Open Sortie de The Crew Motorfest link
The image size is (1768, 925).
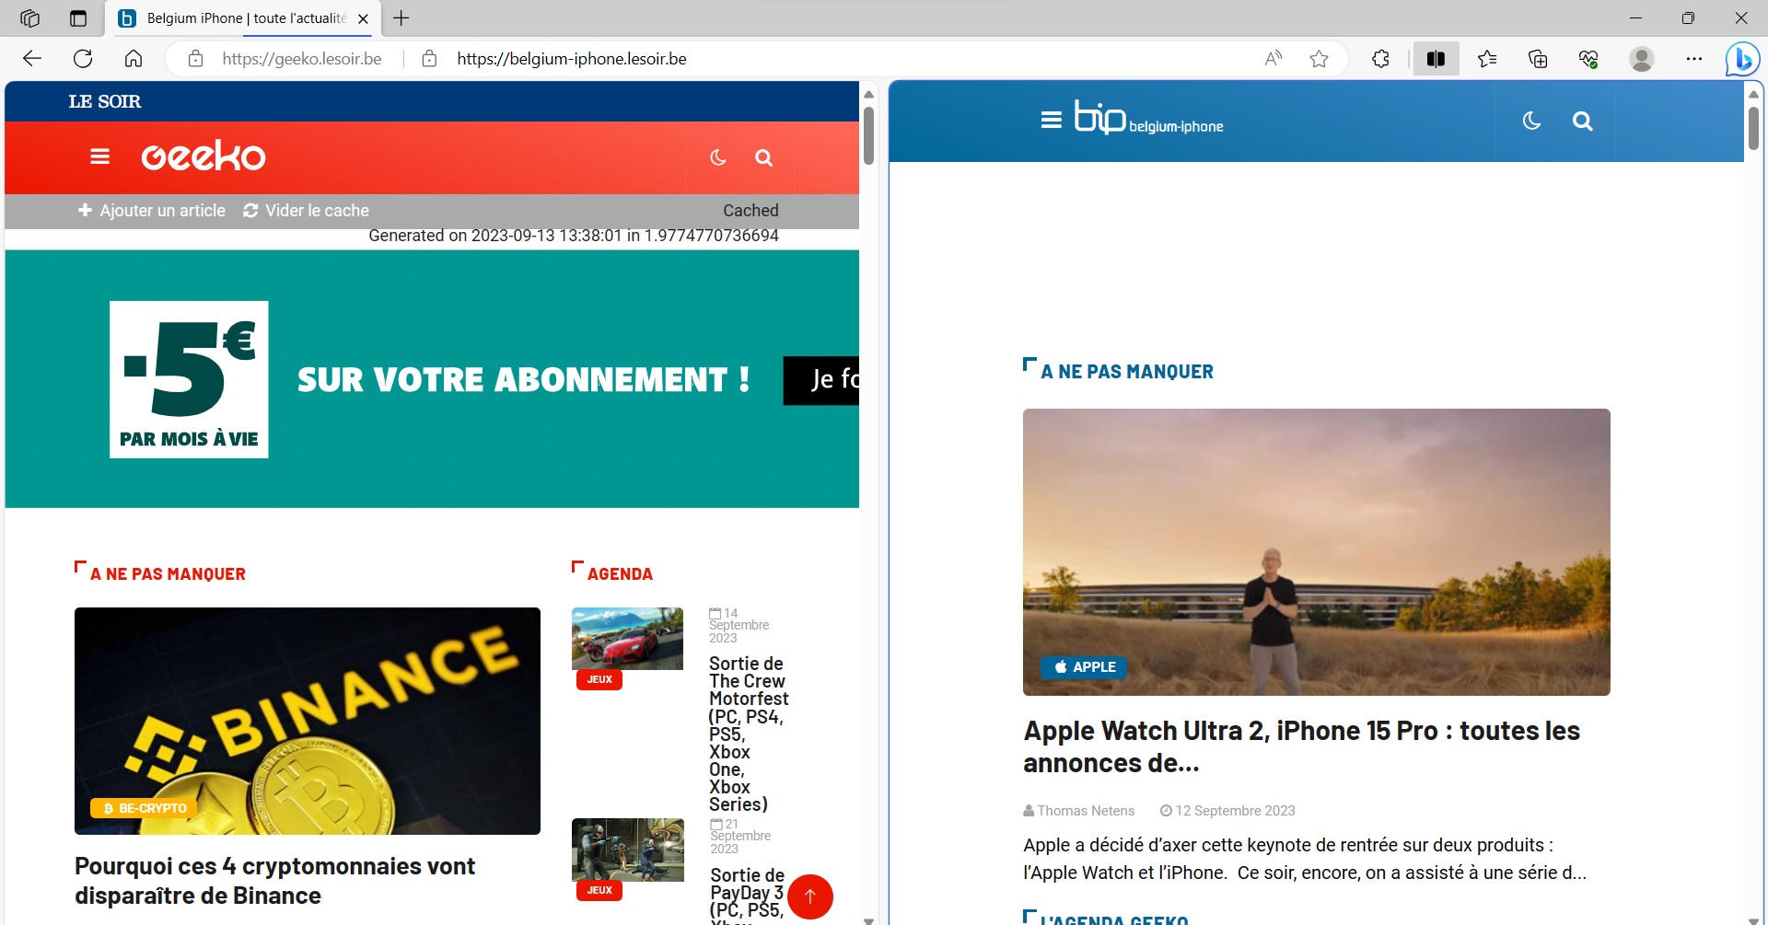coord(748,734)
